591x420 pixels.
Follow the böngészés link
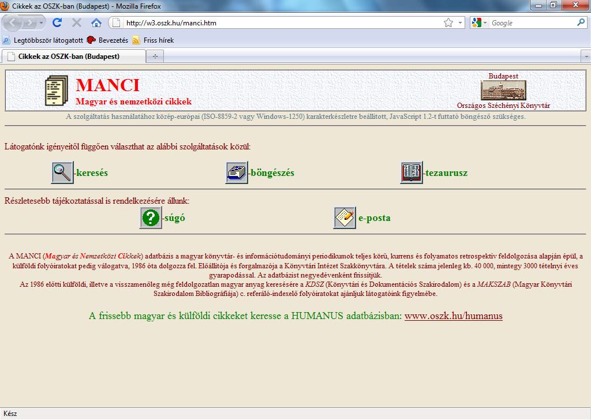[x=272, y=173]
